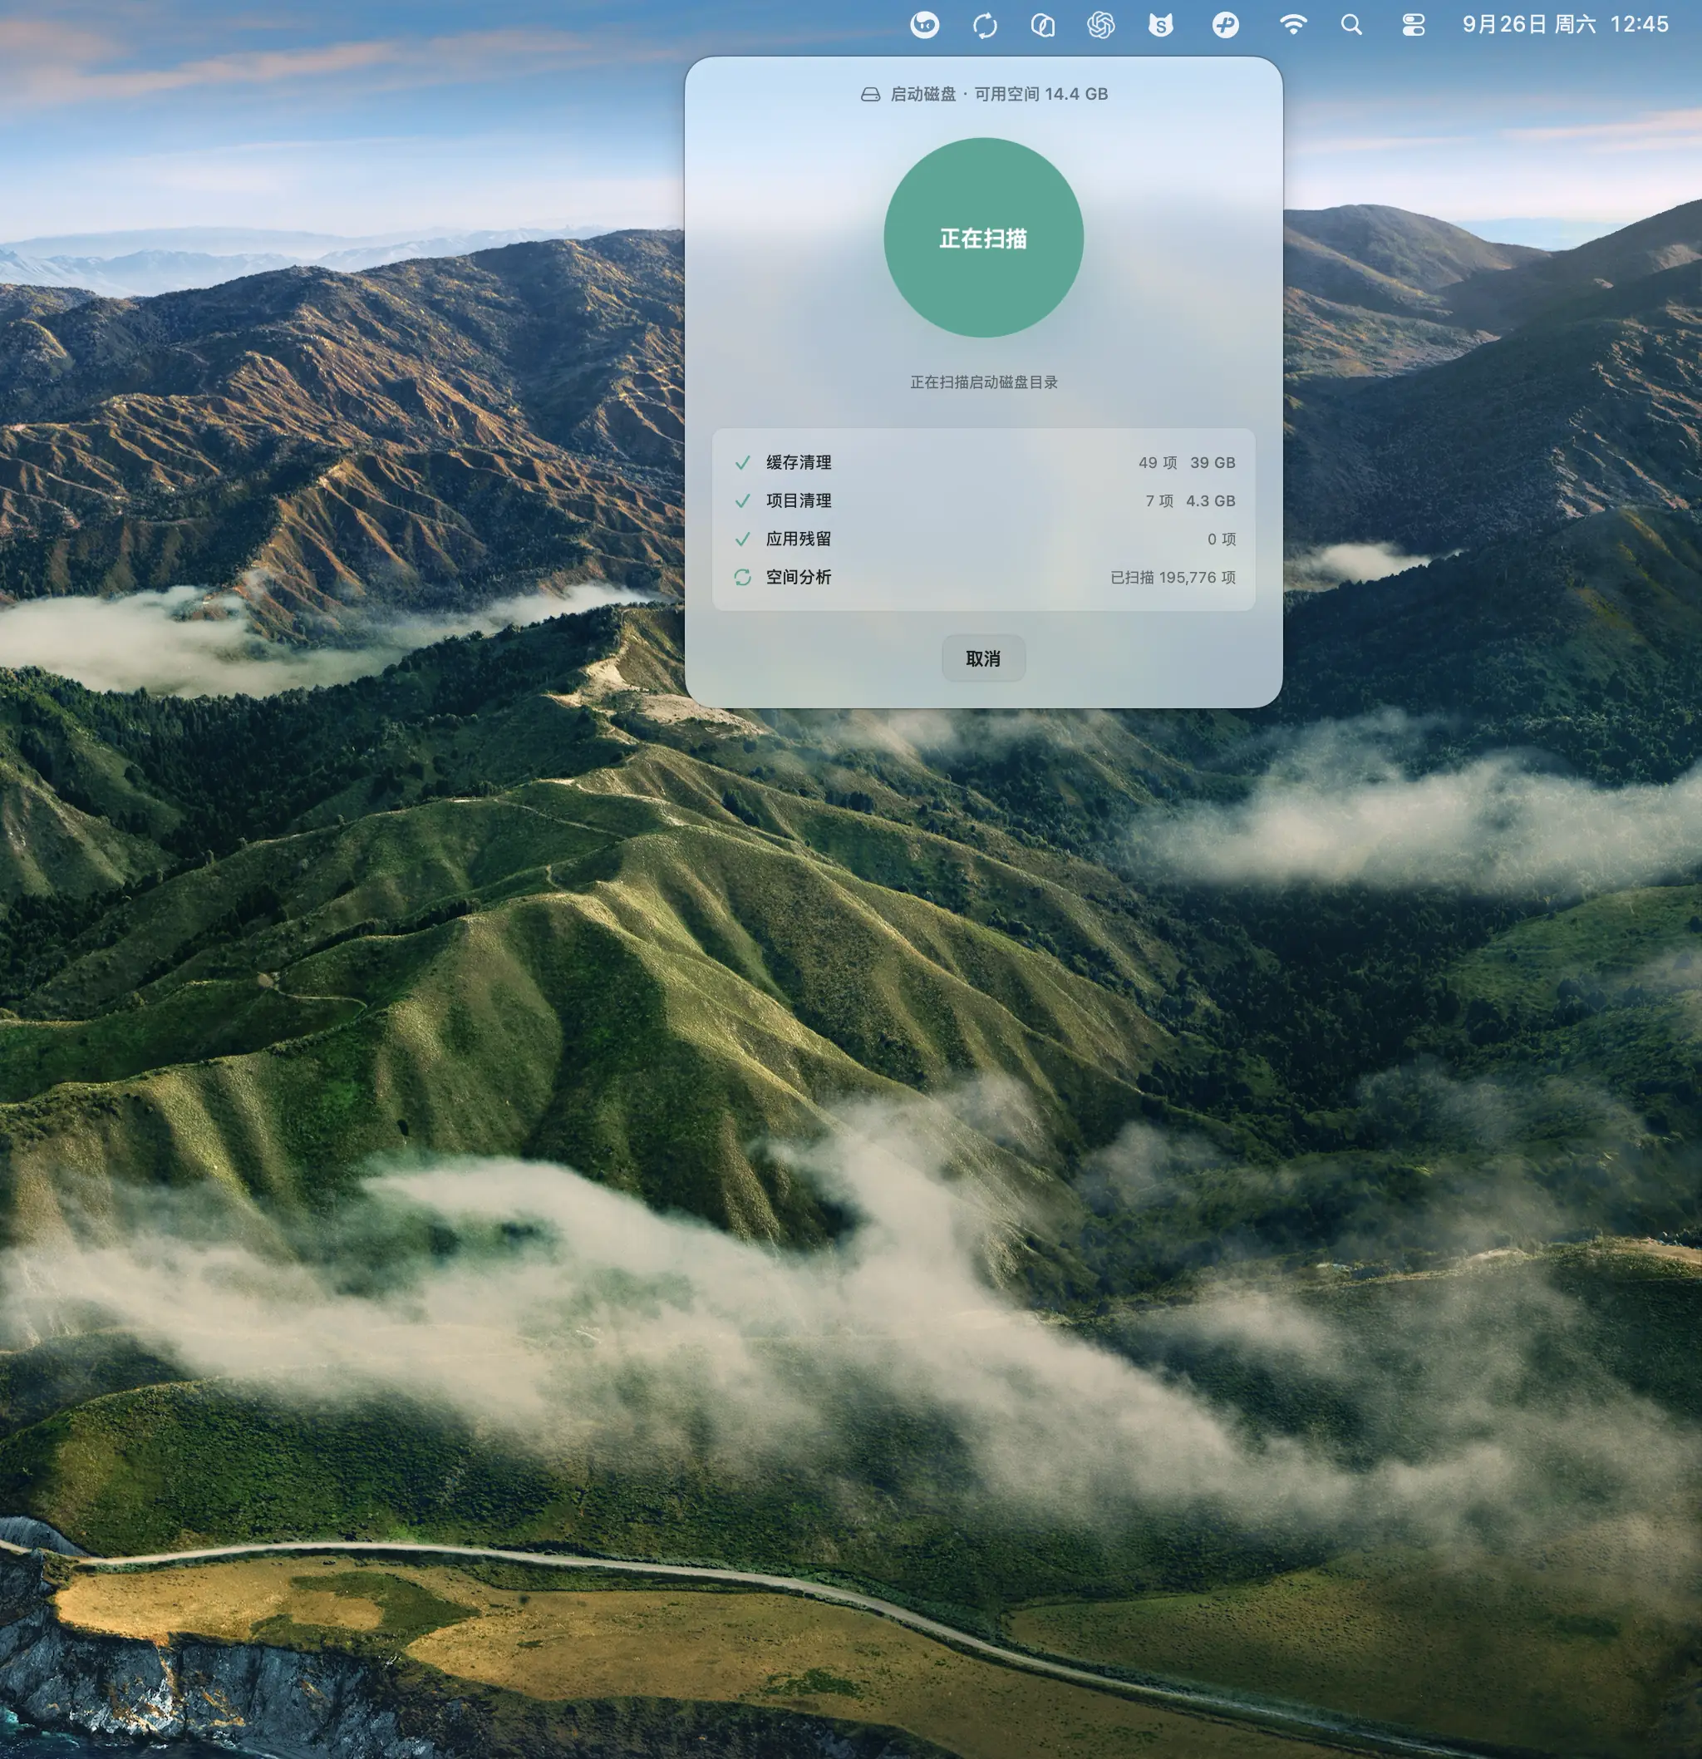This screenshot has height=1759, width=1702.
Task: Open Spotlight search magnifier
Action: pos(1351,25)
